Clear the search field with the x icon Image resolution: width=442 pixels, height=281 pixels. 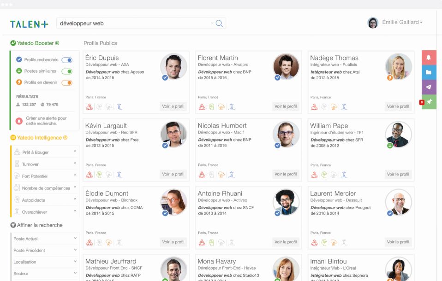tap(212, 23)
